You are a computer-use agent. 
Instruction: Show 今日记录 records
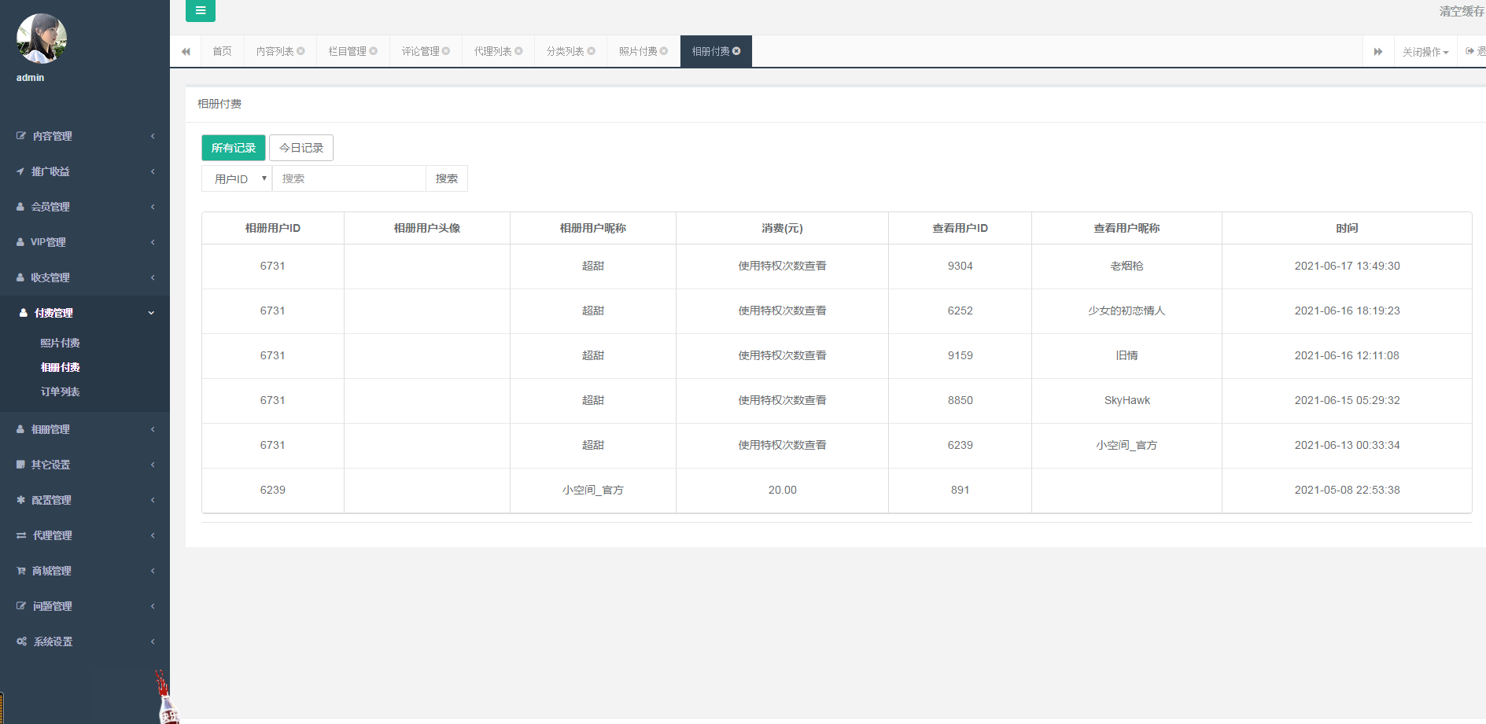301,148
